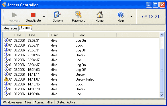The image size is (167, 106).
Task: Click info icon on 14:09:04 Lock row
Action: tap(6, 94)
